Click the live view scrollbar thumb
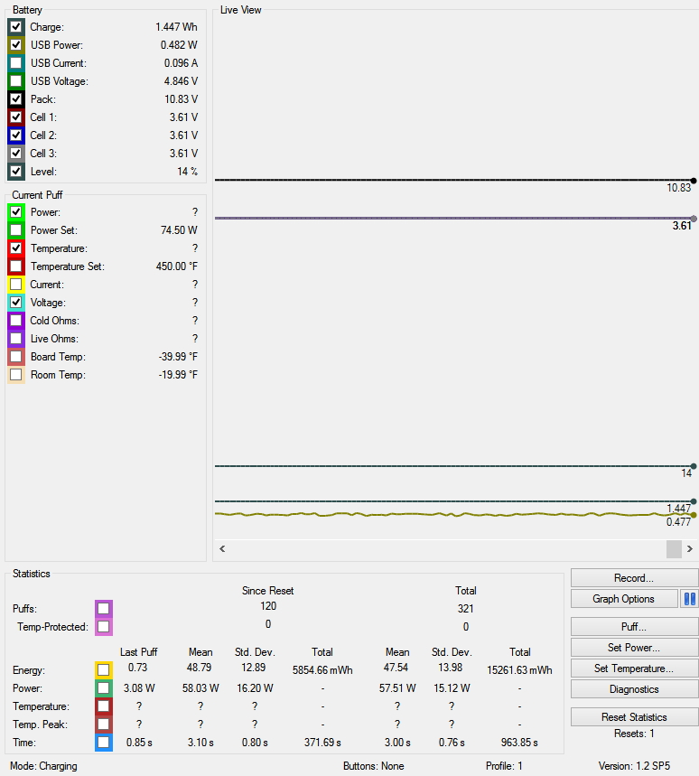 pos(674,549)
